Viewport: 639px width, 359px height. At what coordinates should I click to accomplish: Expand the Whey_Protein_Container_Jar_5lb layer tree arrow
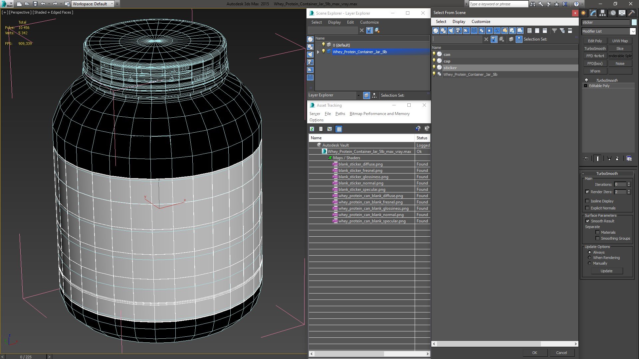pos(318,52)
